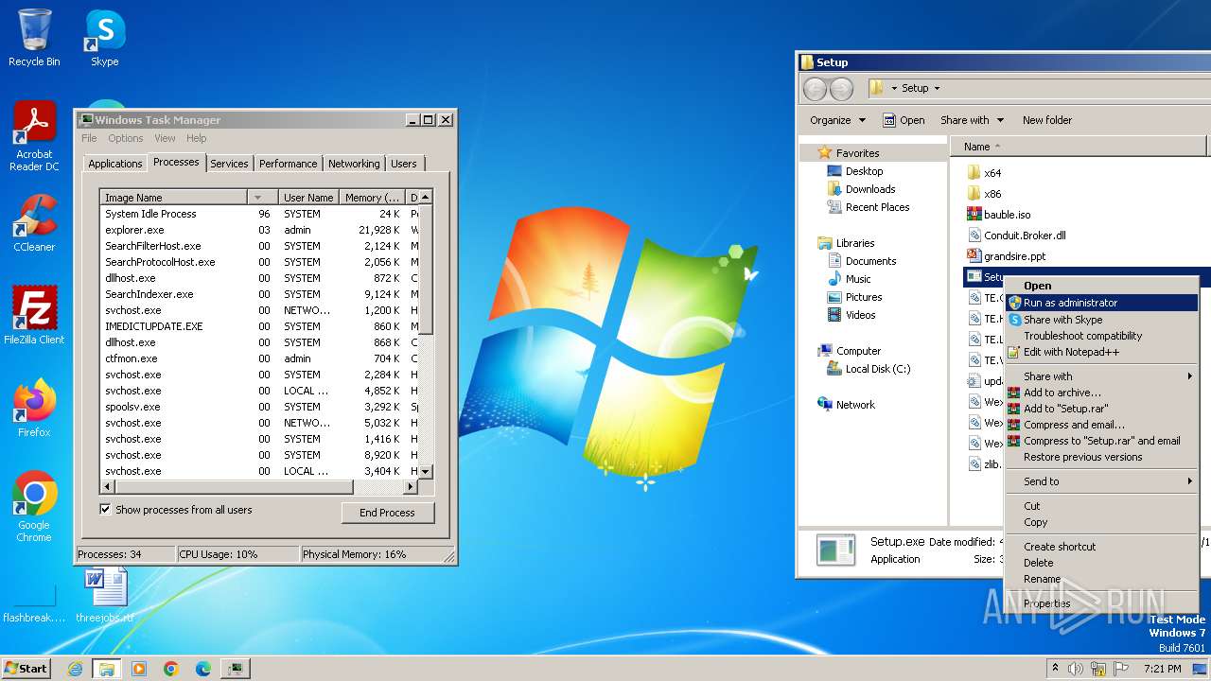1211x681 pixels.
Task: Toggle Show processes from all users checkbox
Action: (x=106, y=510)
